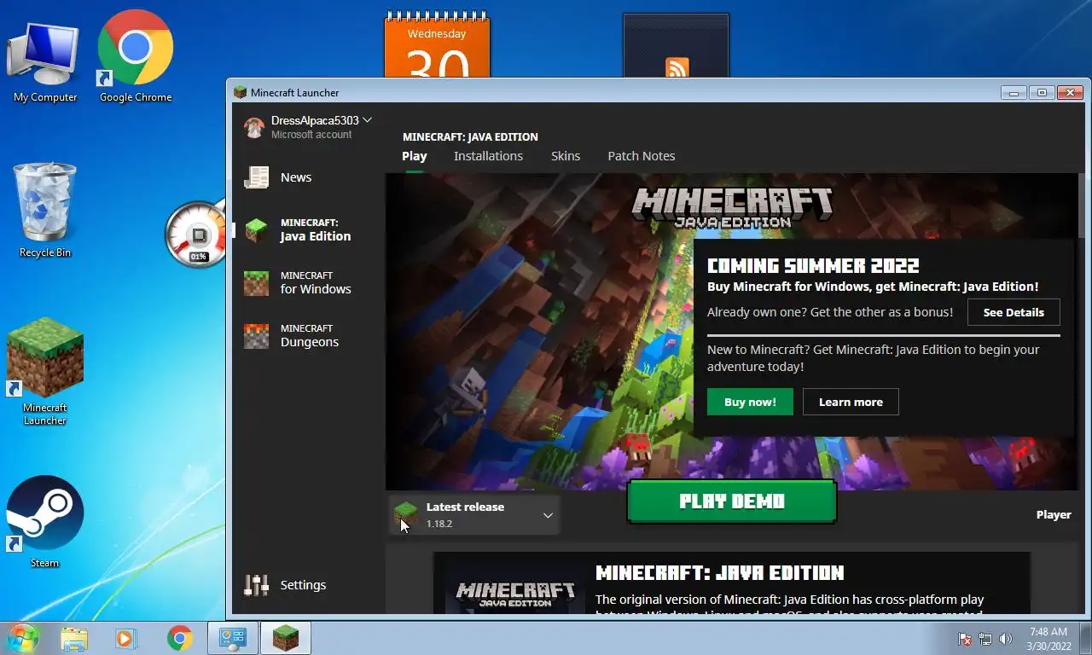Open Windows Media Player from taskbar
This screenshot has width=1092, height=655.
pyautogui.click(x=126, y=638)
